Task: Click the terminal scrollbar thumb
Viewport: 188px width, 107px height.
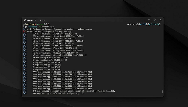Action: click(x=162, y=92)
